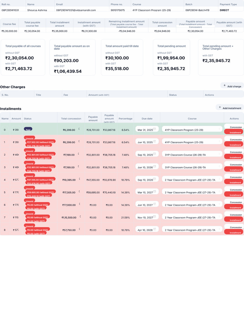The height and width of the screenshot is (325, 244).
Task: Click red Installment button in row 0
Action: click(x=234, y=132)
